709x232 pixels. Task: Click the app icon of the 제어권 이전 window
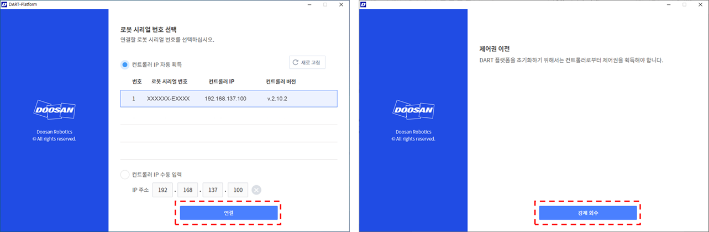pos(364,4)
